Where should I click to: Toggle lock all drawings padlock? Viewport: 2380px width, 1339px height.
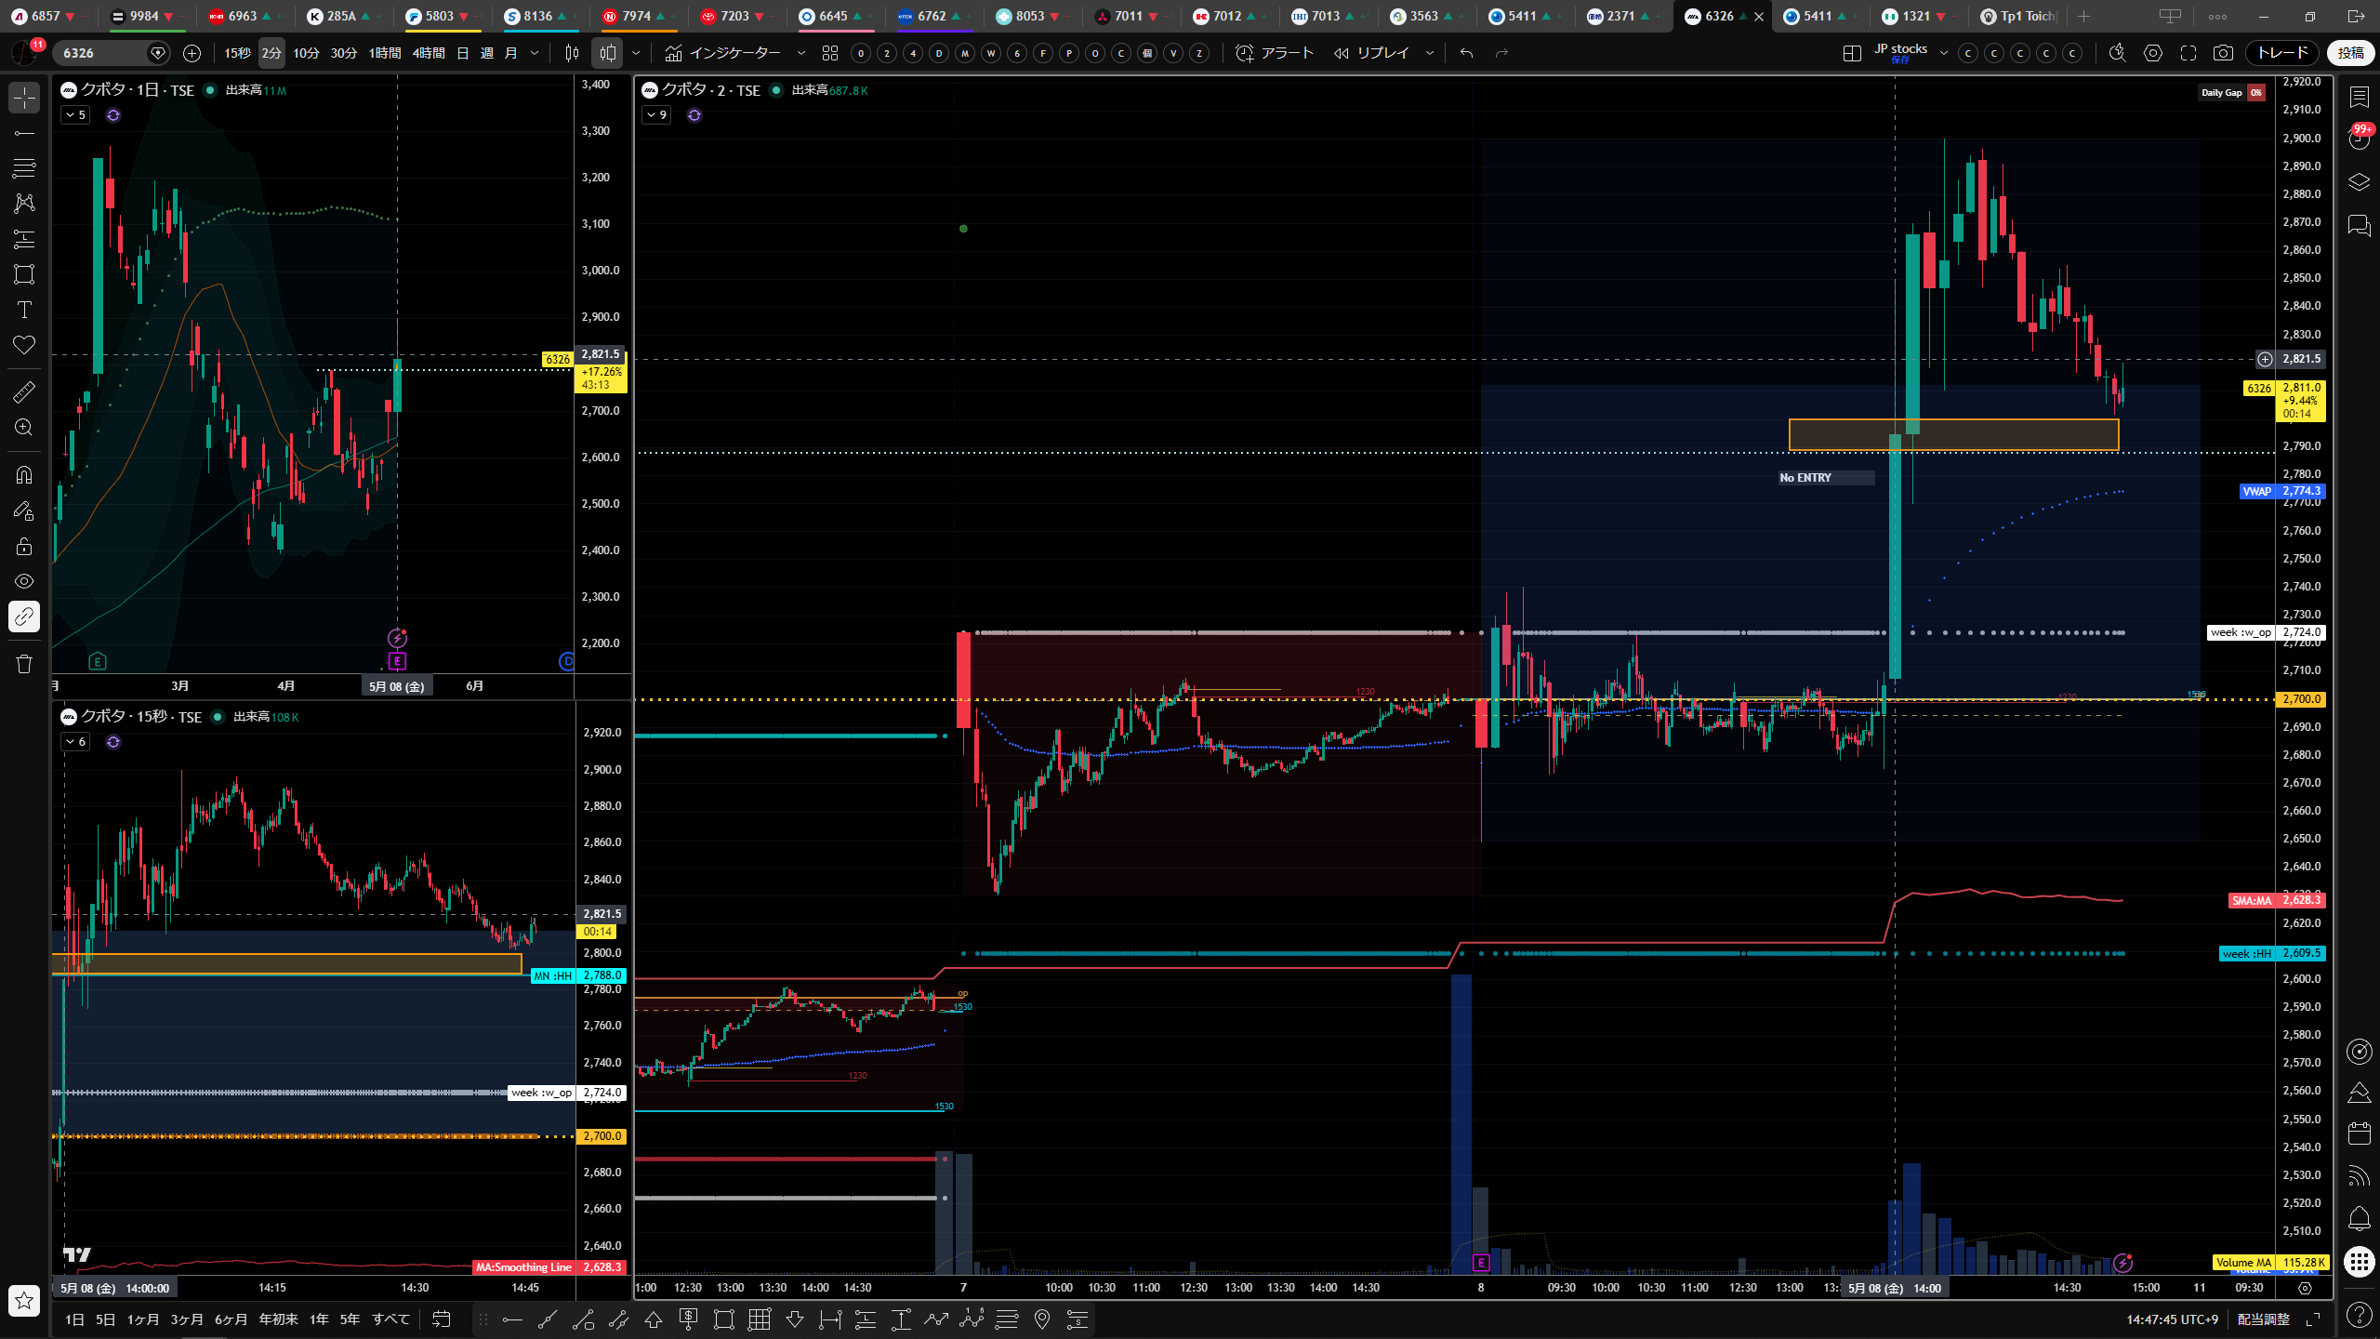pos(24,546)
